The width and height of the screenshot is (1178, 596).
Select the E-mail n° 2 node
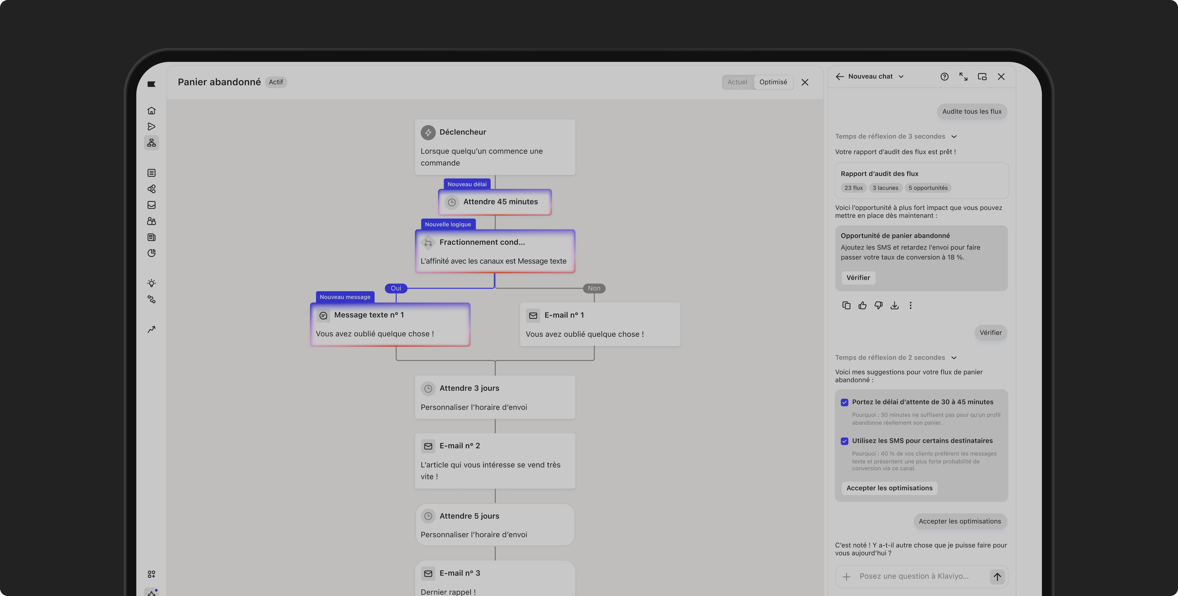pos(495,461)
